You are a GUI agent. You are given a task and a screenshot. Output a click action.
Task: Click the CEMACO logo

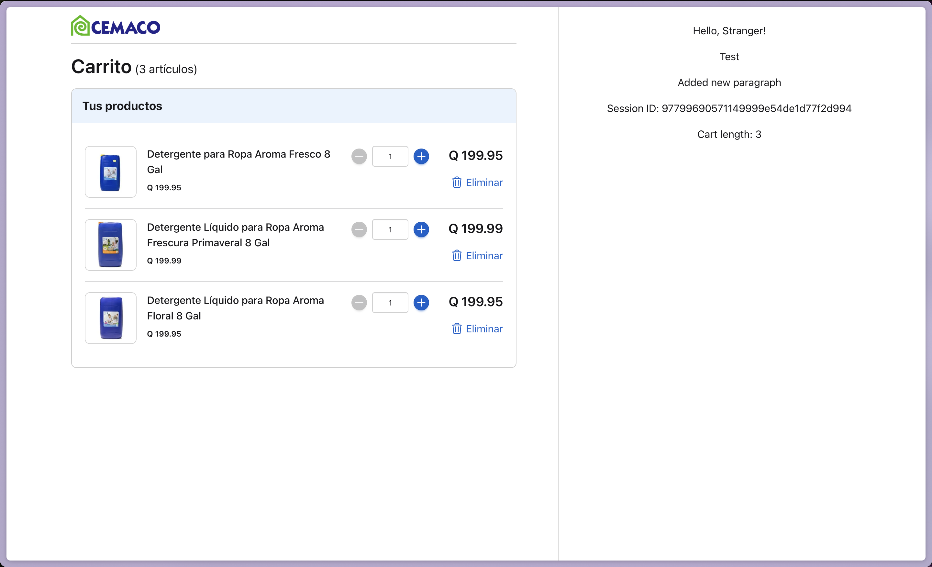tap(115, 25)
